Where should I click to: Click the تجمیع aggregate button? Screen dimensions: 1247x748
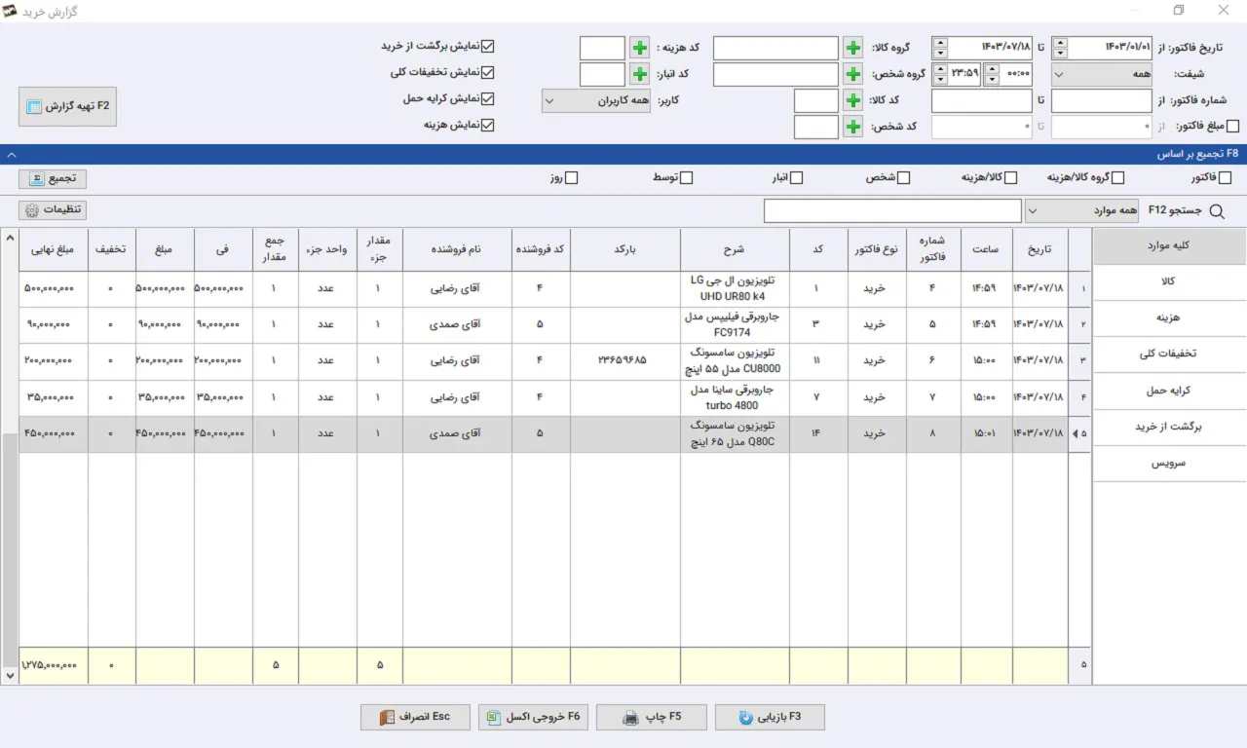(x=53, y=179)
